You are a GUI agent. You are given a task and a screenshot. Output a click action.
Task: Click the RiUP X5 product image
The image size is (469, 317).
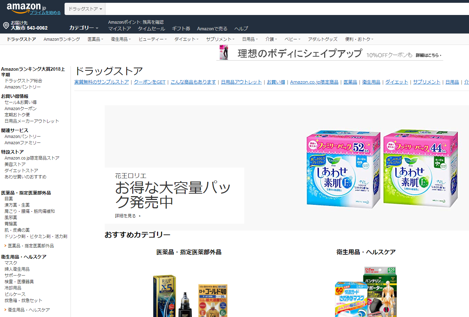(x=164, y=295)
